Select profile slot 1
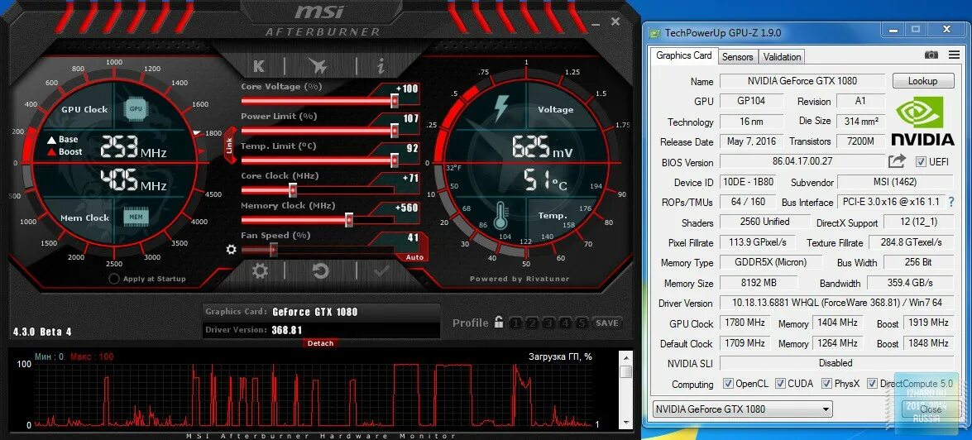The height and width of the screenshot is (440, 972). [515, 323]
